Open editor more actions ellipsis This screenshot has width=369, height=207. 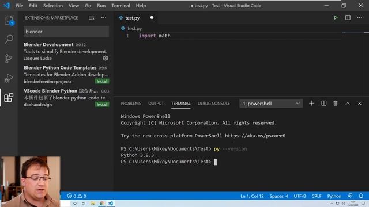[x=360, y=18]
